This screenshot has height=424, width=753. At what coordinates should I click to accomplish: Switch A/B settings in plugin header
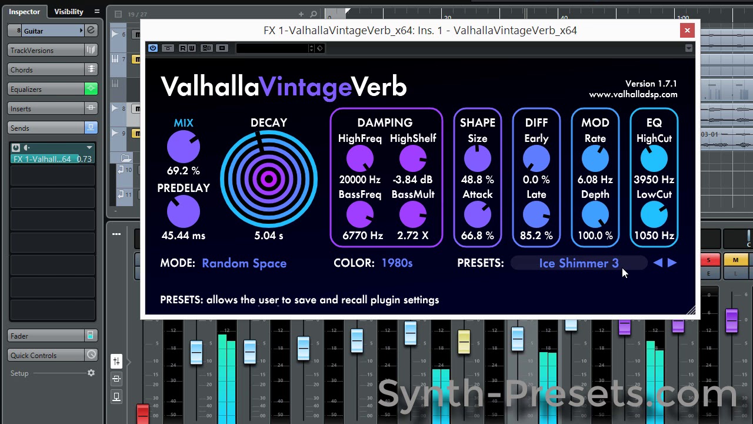click(207, 48)
